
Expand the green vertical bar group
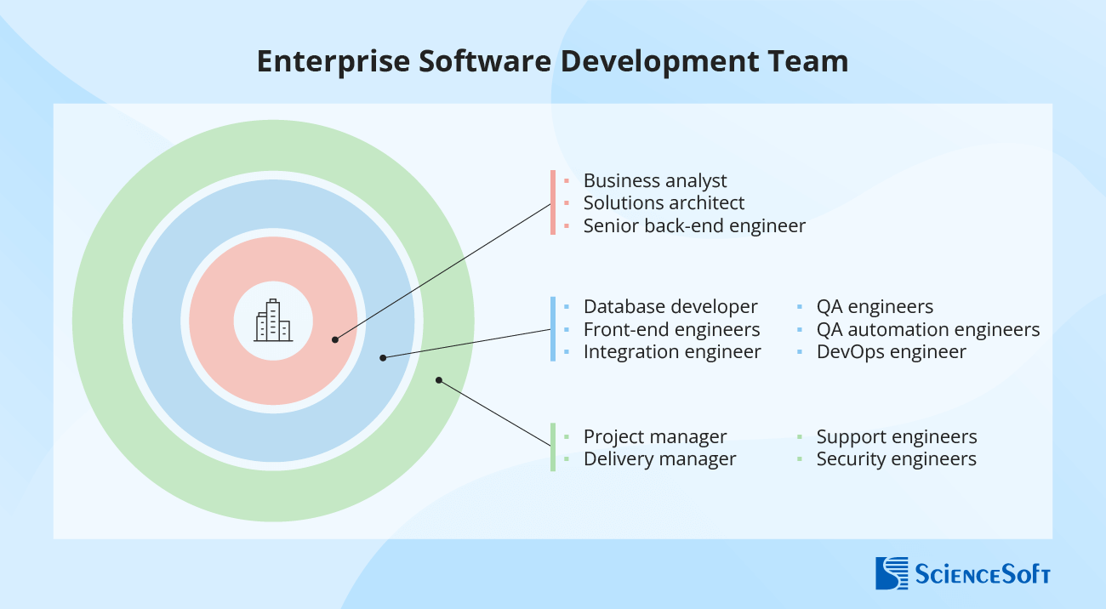click(x=554, y=447)
